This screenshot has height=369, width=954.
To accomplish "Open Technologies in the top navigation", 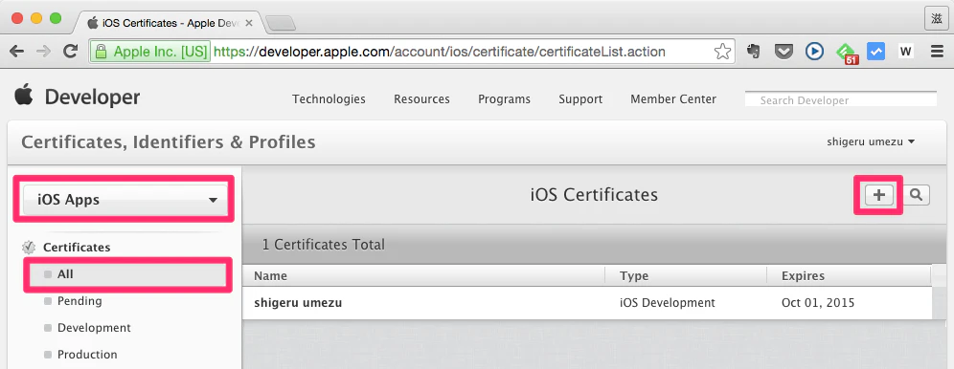I will pyautogui.click(x=329, y=98).
